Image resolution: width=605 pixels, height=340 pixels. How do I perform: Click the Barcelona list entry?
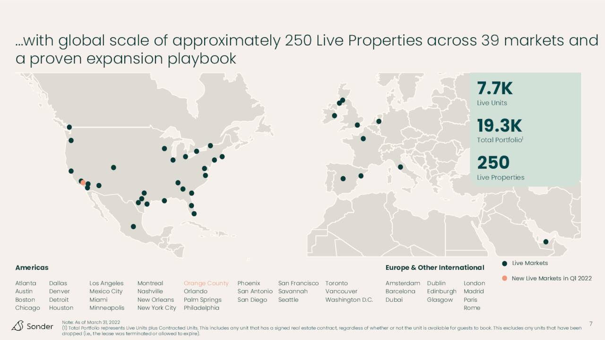pos(400,291)
